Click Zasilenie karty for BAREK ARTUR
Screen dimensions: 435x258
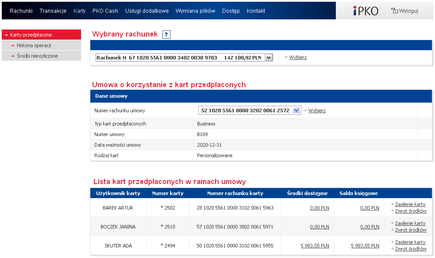410,204
